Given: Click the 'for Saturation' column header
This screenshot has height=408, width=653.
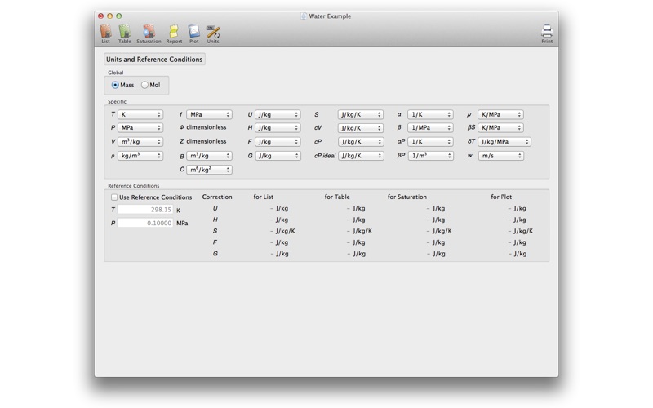Looking at the screenshot, I should point(406,197).
